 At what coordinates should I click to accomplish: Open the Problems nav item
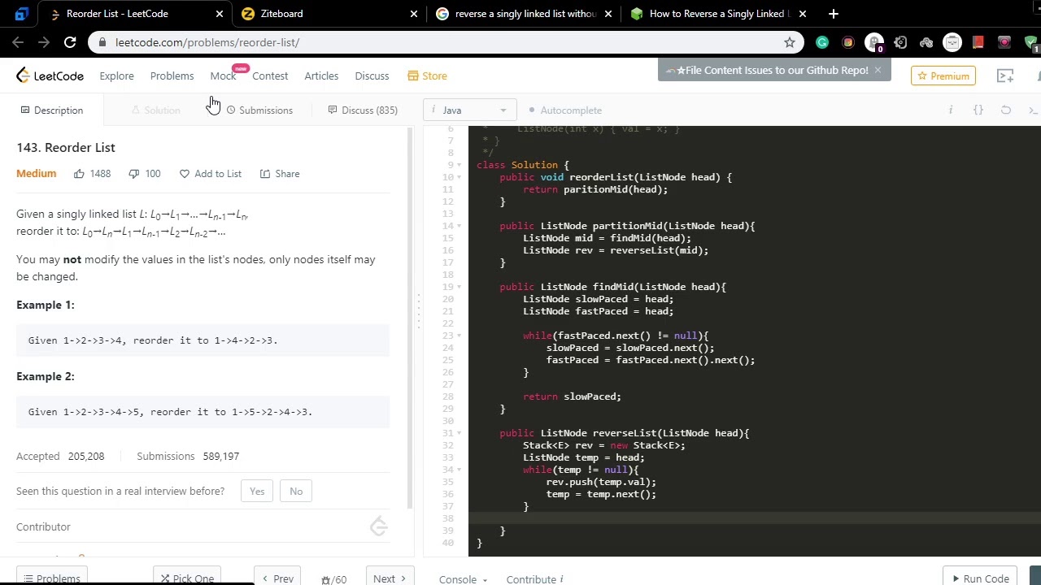coord(172,76)
